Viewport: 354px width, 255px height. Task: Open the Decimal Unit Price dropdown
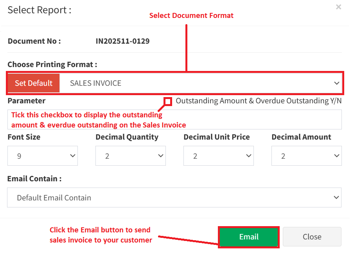[219, 156]
